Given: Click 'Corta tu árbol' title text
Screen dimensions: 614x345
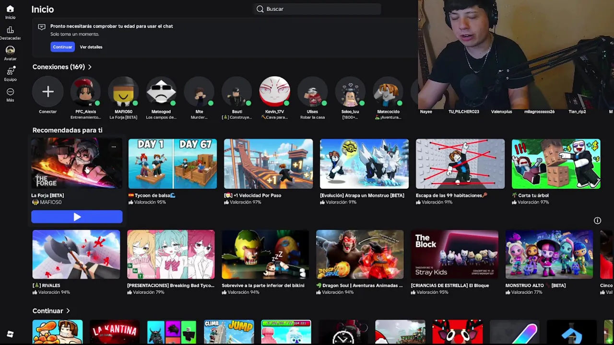Looking at the screenshot, I should click(533, 195).
